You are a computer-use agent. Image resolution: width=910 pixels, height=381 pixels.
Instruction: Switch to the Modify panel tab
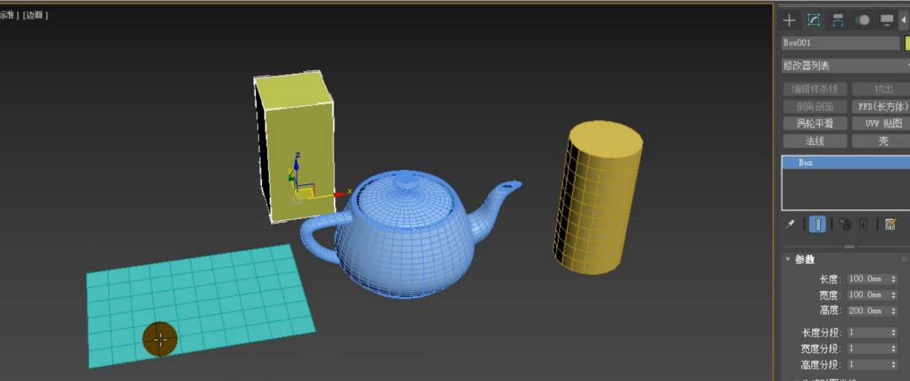click(814, 20)
